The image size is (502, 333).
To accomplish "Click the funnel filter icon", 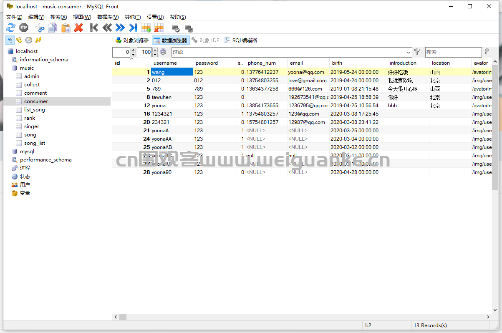I will pos(417,52).
